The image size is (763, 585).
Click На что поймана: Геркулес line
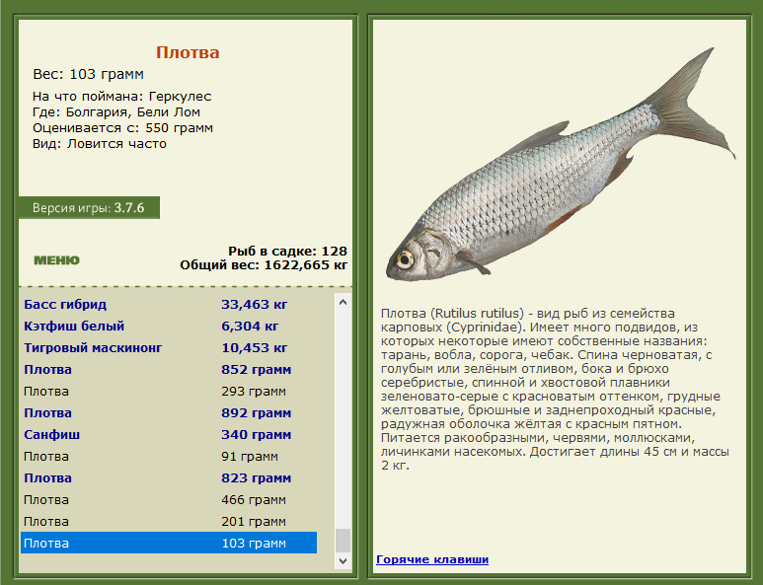point(122,97)
